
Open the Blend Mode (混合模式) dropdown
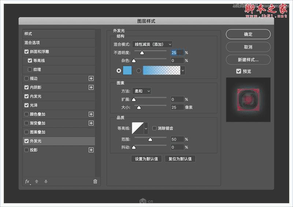152,44
